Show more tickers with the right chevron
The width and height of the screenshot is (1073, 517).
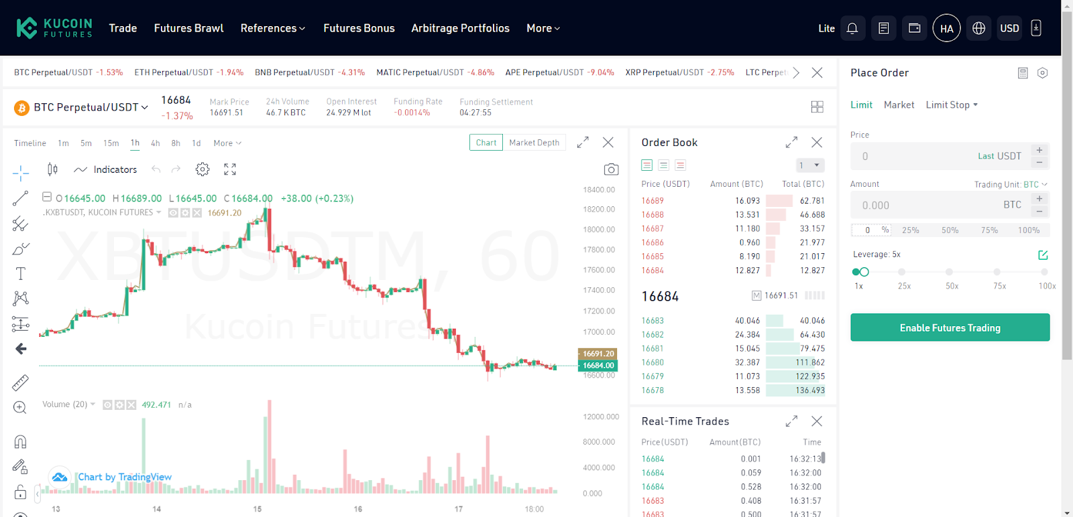796,73
